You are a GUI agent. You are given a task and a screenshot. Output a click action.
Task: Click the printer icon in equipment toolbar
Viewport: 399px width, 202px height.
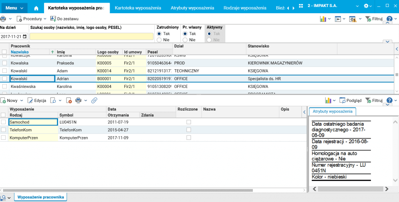78,100
